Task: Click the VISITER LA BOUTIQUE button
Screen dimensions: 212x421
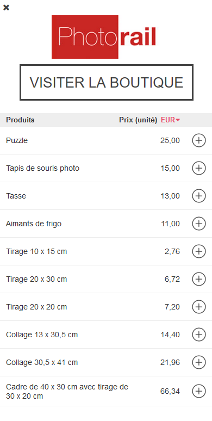Action: [x=107, y=83]
